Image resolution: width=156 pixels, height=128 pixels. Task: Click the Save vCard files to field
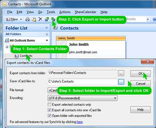pyautogui.click(x=83, y=82)
